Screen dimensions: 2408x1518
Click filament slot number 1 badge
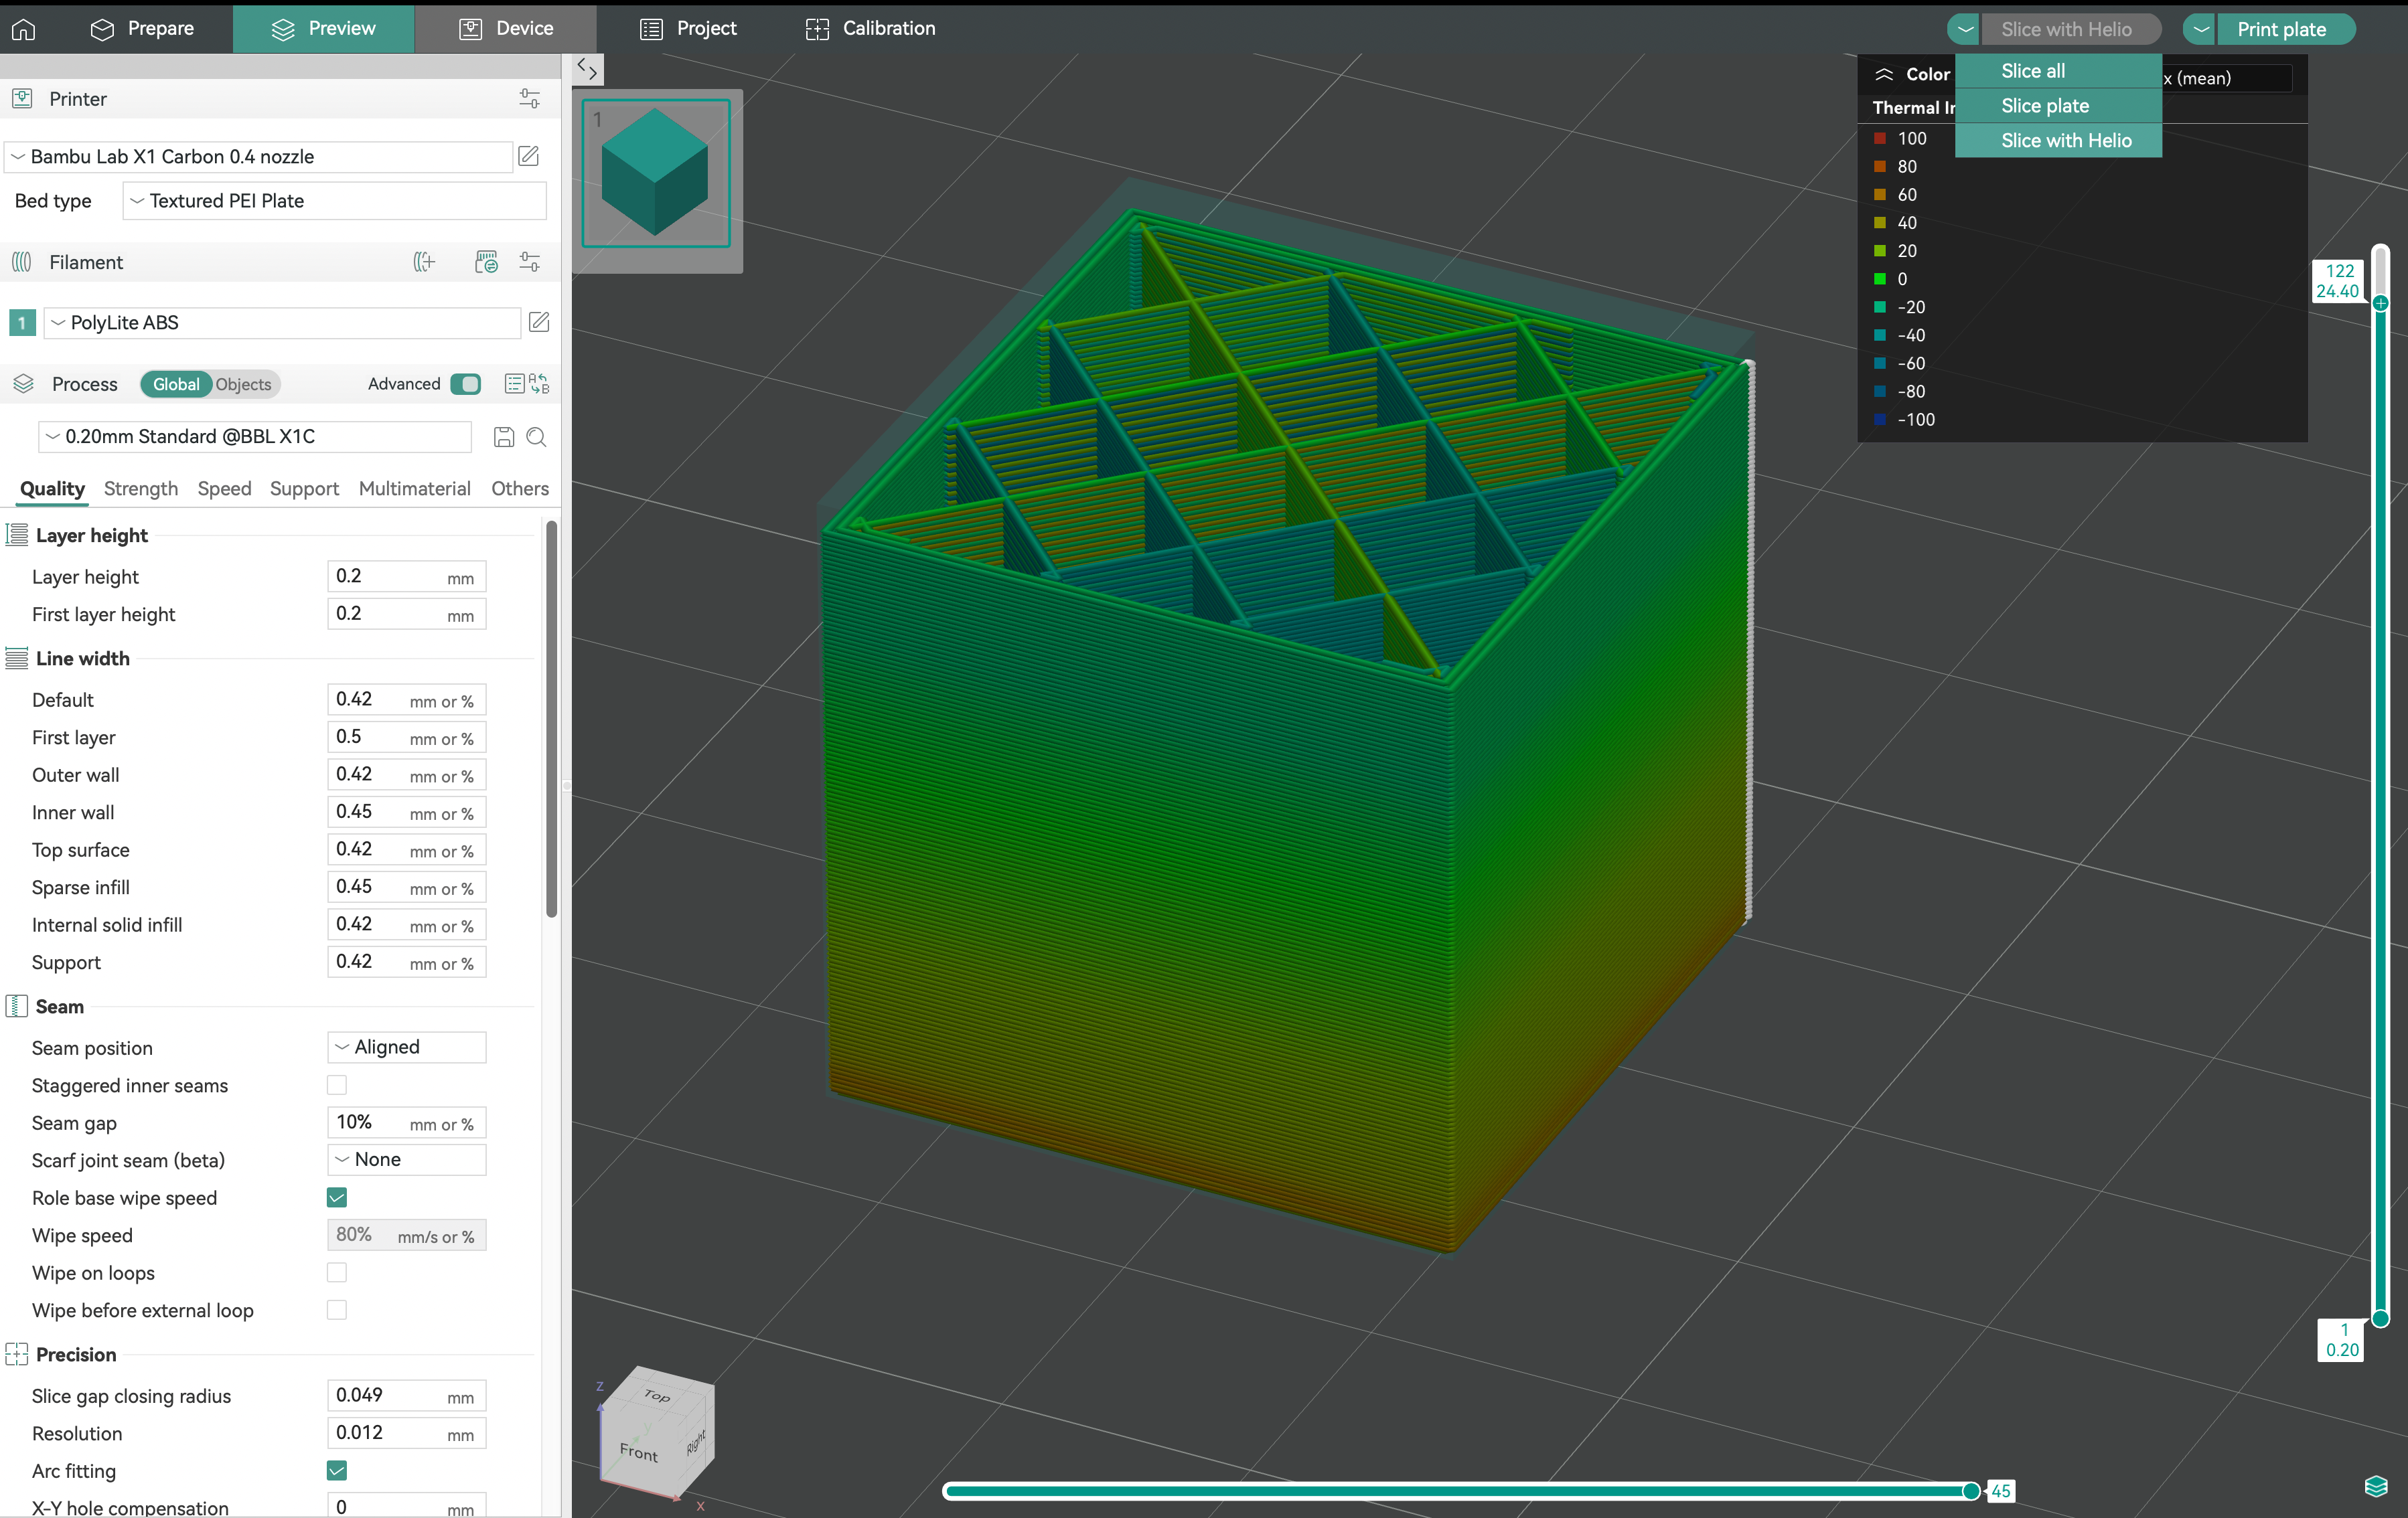point(22,323)
